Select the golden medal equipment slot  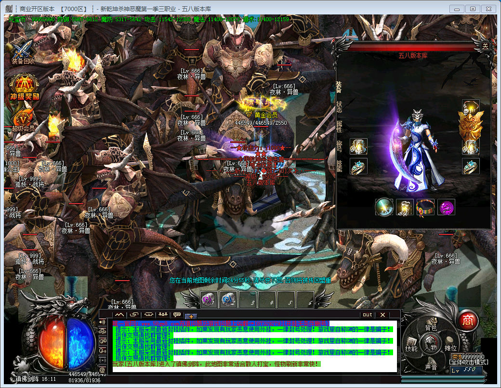[471, 127]
